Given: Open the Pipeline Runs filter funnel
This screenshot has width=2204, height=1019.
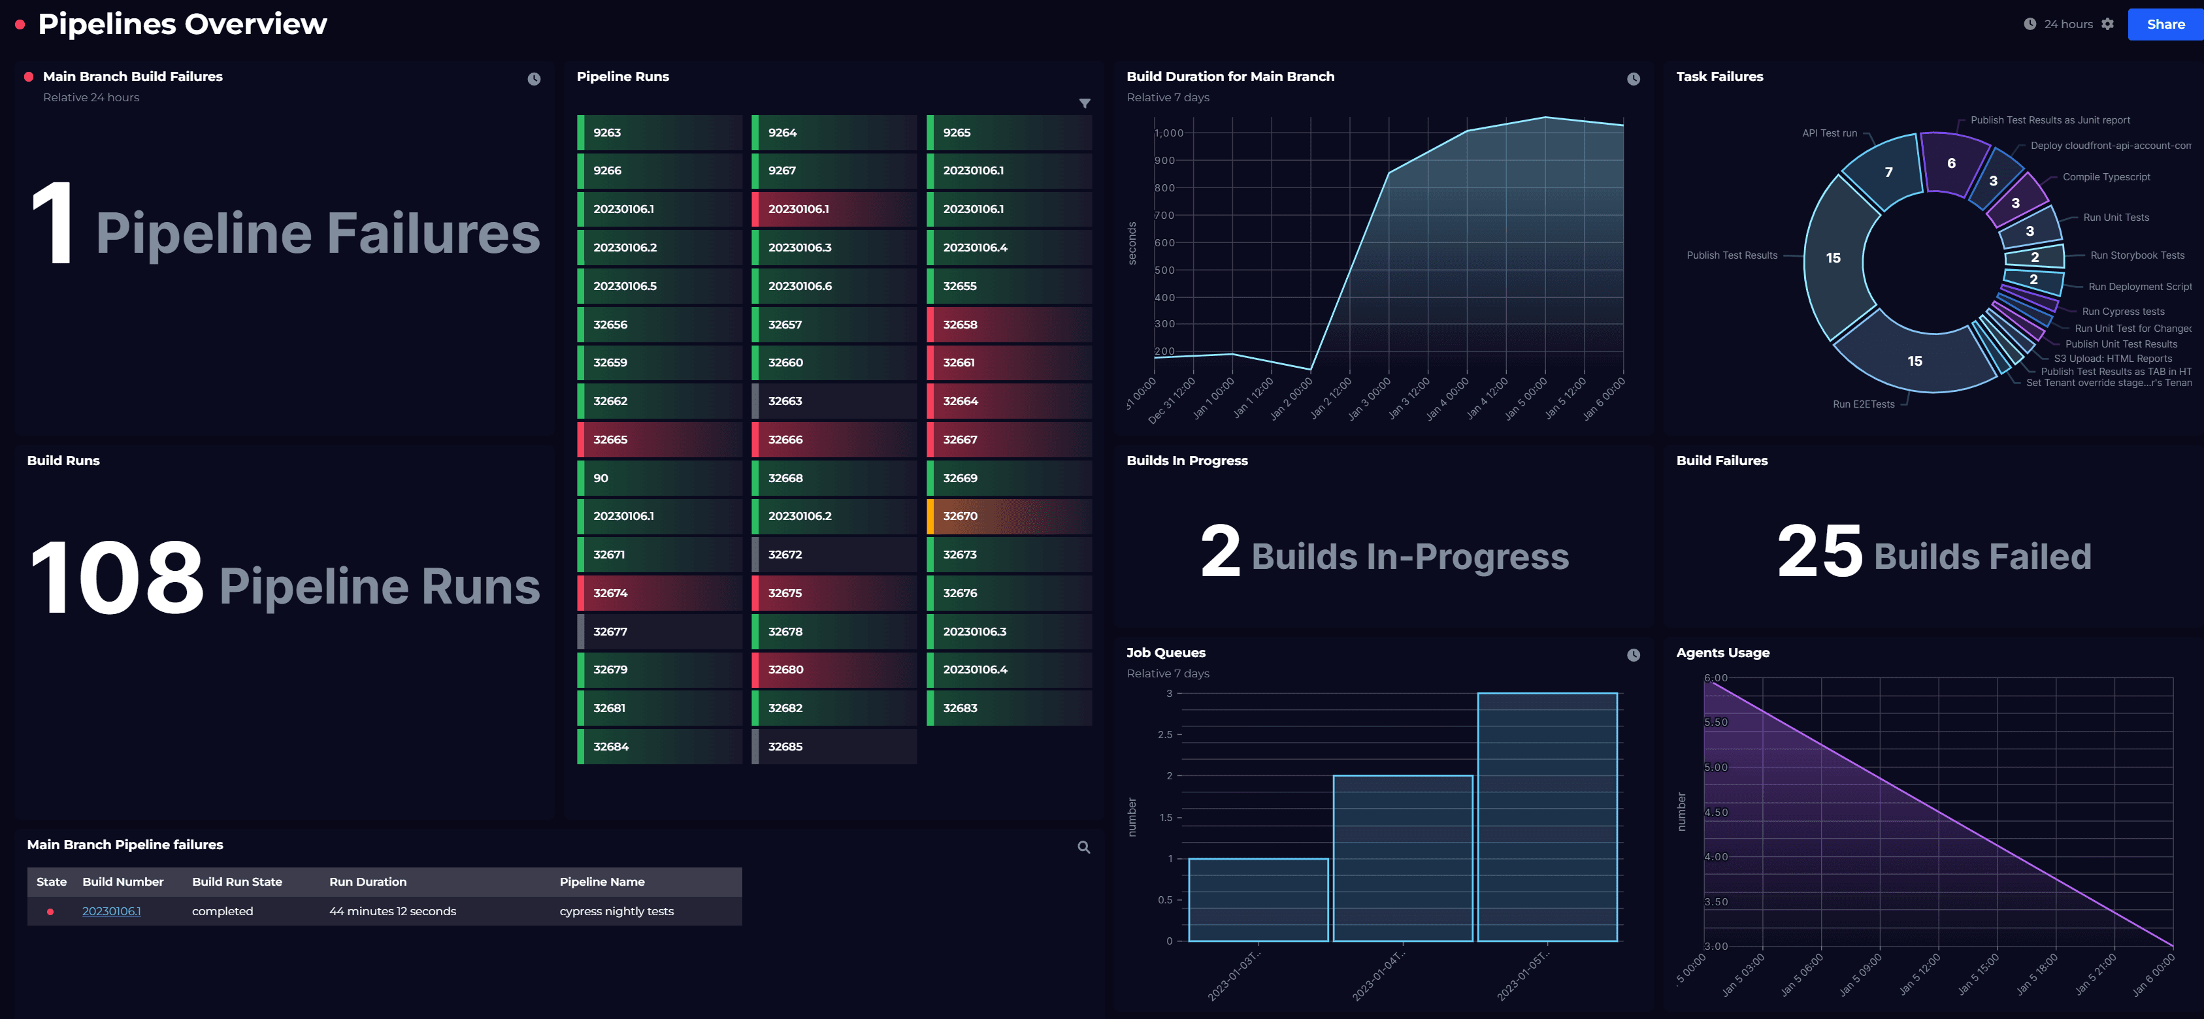Looking at the screenshot, I should coord(1084,103).
